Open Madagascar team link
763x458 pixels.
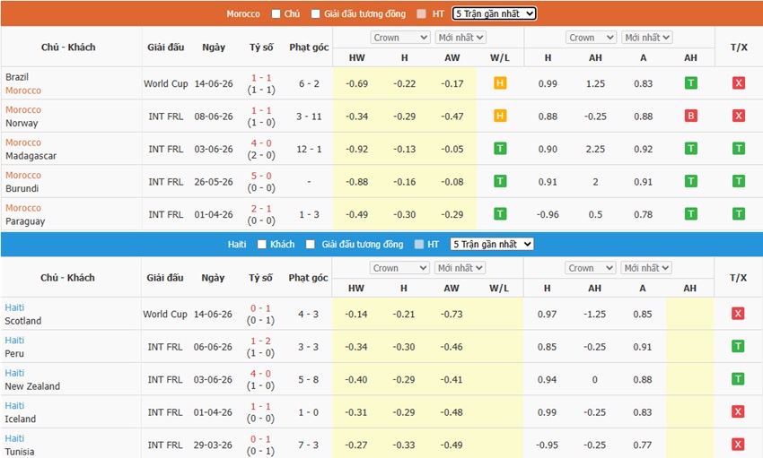[x=31, y=156]
